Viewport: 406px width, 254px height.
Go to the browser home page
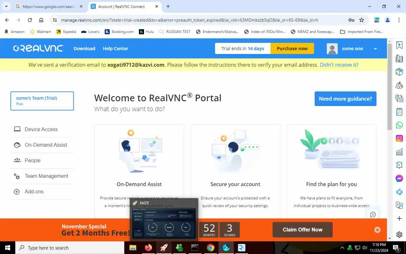(41, 20)
